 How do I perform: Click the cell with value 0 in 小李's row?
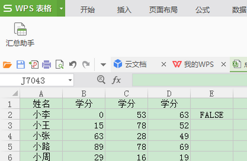pyautogui.click(x=84, y=114)
